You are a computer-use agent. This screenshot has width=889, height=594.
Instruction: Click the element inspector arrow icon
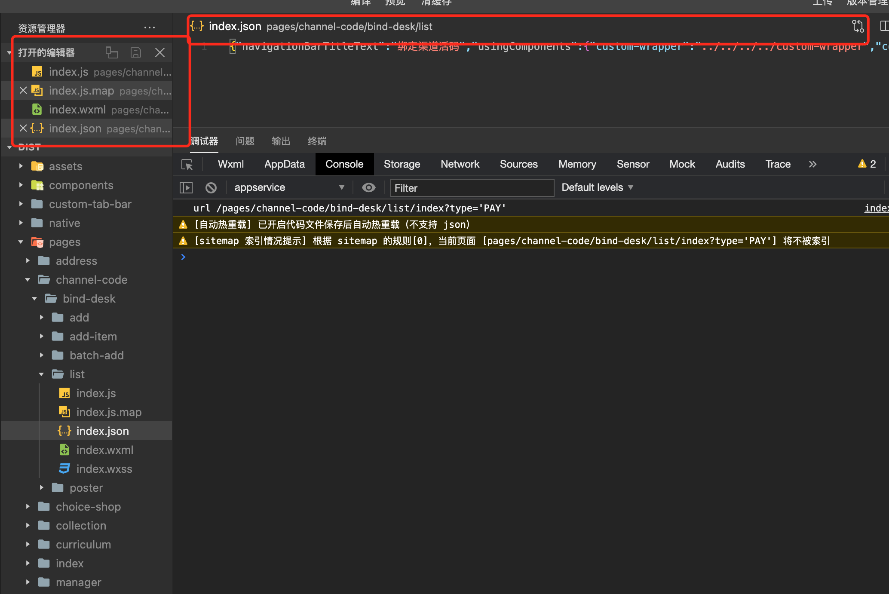point(187,165)
